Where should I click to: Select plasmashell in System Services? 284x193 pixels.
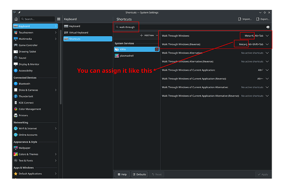[137, 56]
